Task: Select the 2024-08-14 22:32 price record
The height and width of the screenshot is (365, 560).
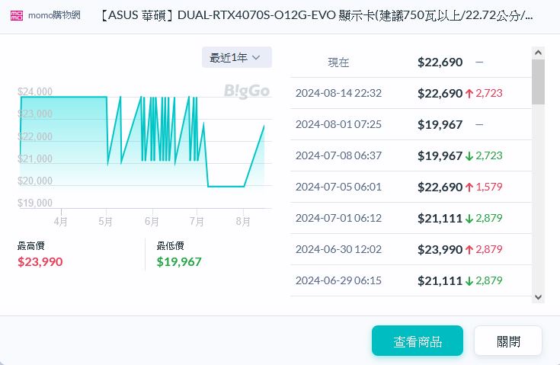Action: point(338,94)
